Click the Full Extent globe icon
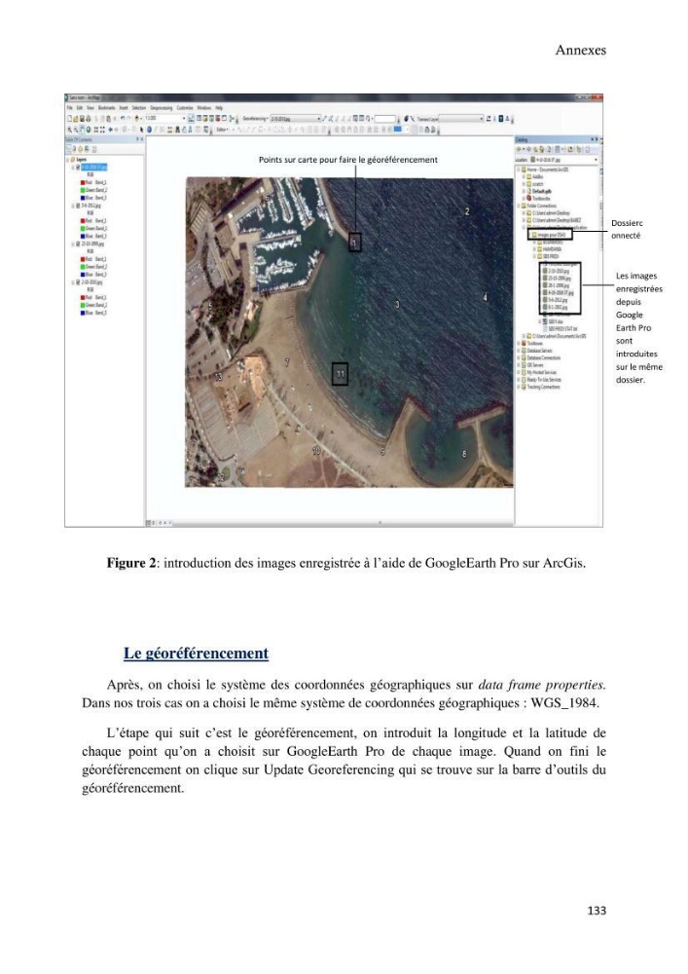Screen dimensions: 688x974 pos(89,130)
